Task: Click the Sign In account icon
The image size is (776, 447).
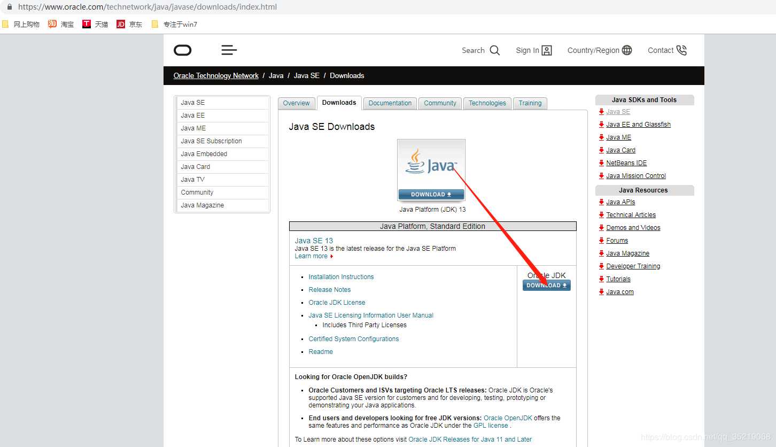Action: coord(547,50)
